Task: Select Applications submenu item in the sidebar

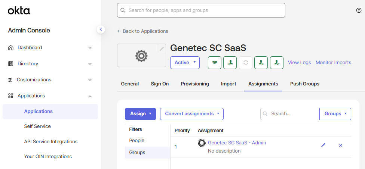Action: [x=50, y=112]
